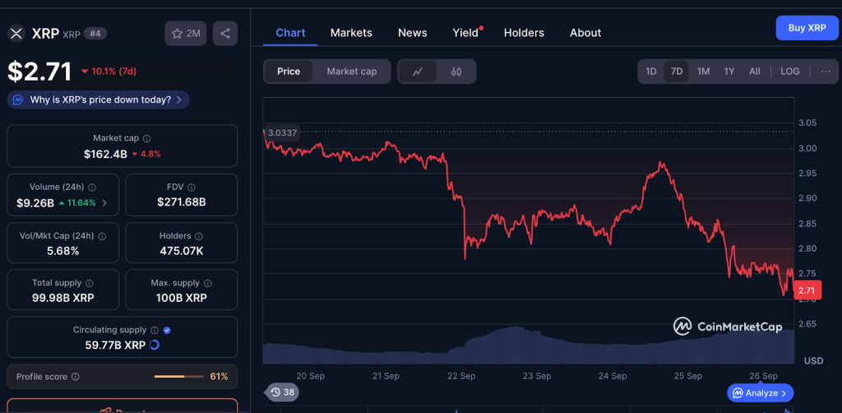Click the Profile score progress bar
842x413 pixels.
[x=178, y=377]
